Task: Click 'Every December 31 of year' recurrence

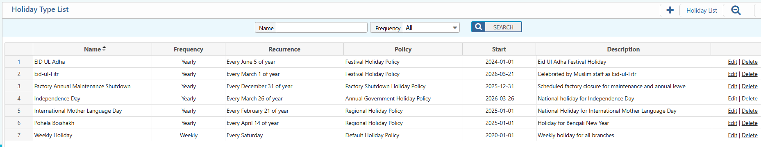Action: [284, 86]
